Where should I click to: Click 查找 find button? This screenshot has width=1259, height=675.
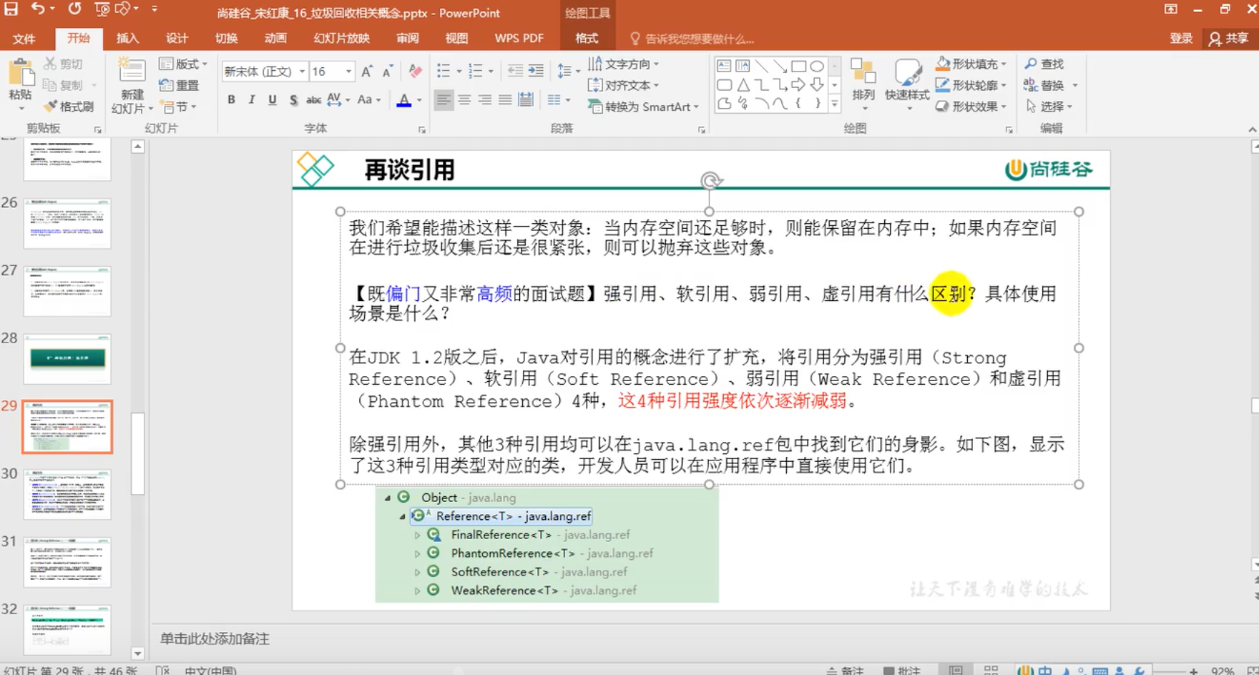[1044, 64]
